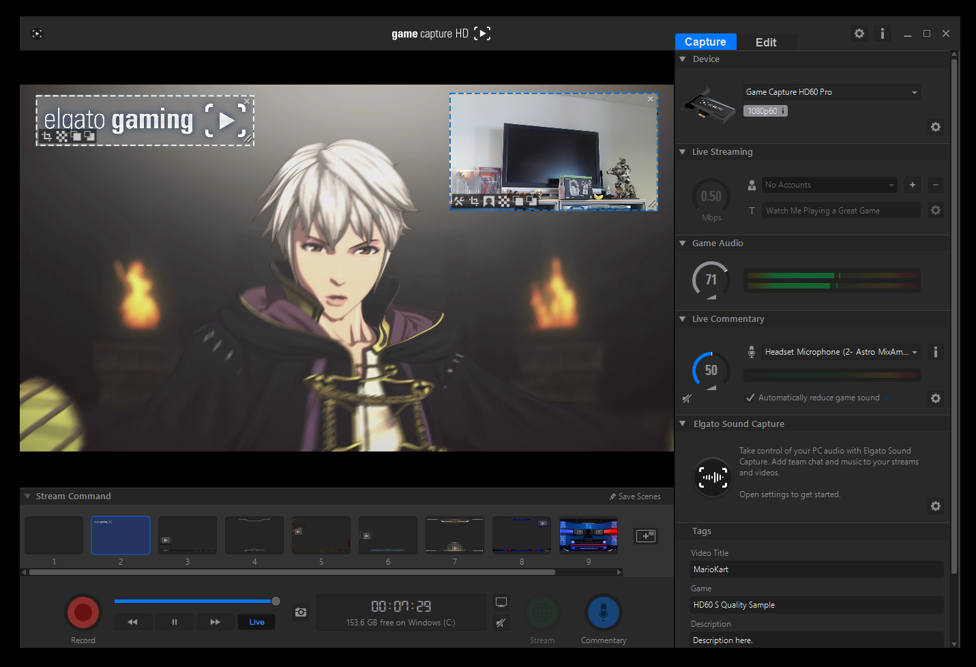976x667 pixels.
Task: Toggle the Commentary microphone button
Action: click(603, 613)
